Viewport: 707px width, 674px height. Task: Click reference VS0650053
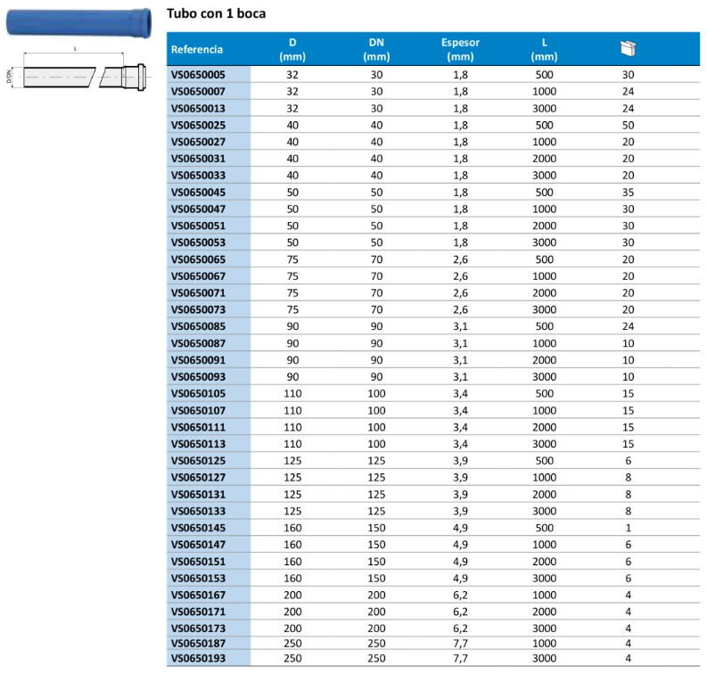tap(198, 242)
